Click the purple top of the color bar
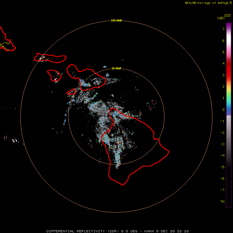The width and height of the screenshot is (233, 233). click(229, 26)
